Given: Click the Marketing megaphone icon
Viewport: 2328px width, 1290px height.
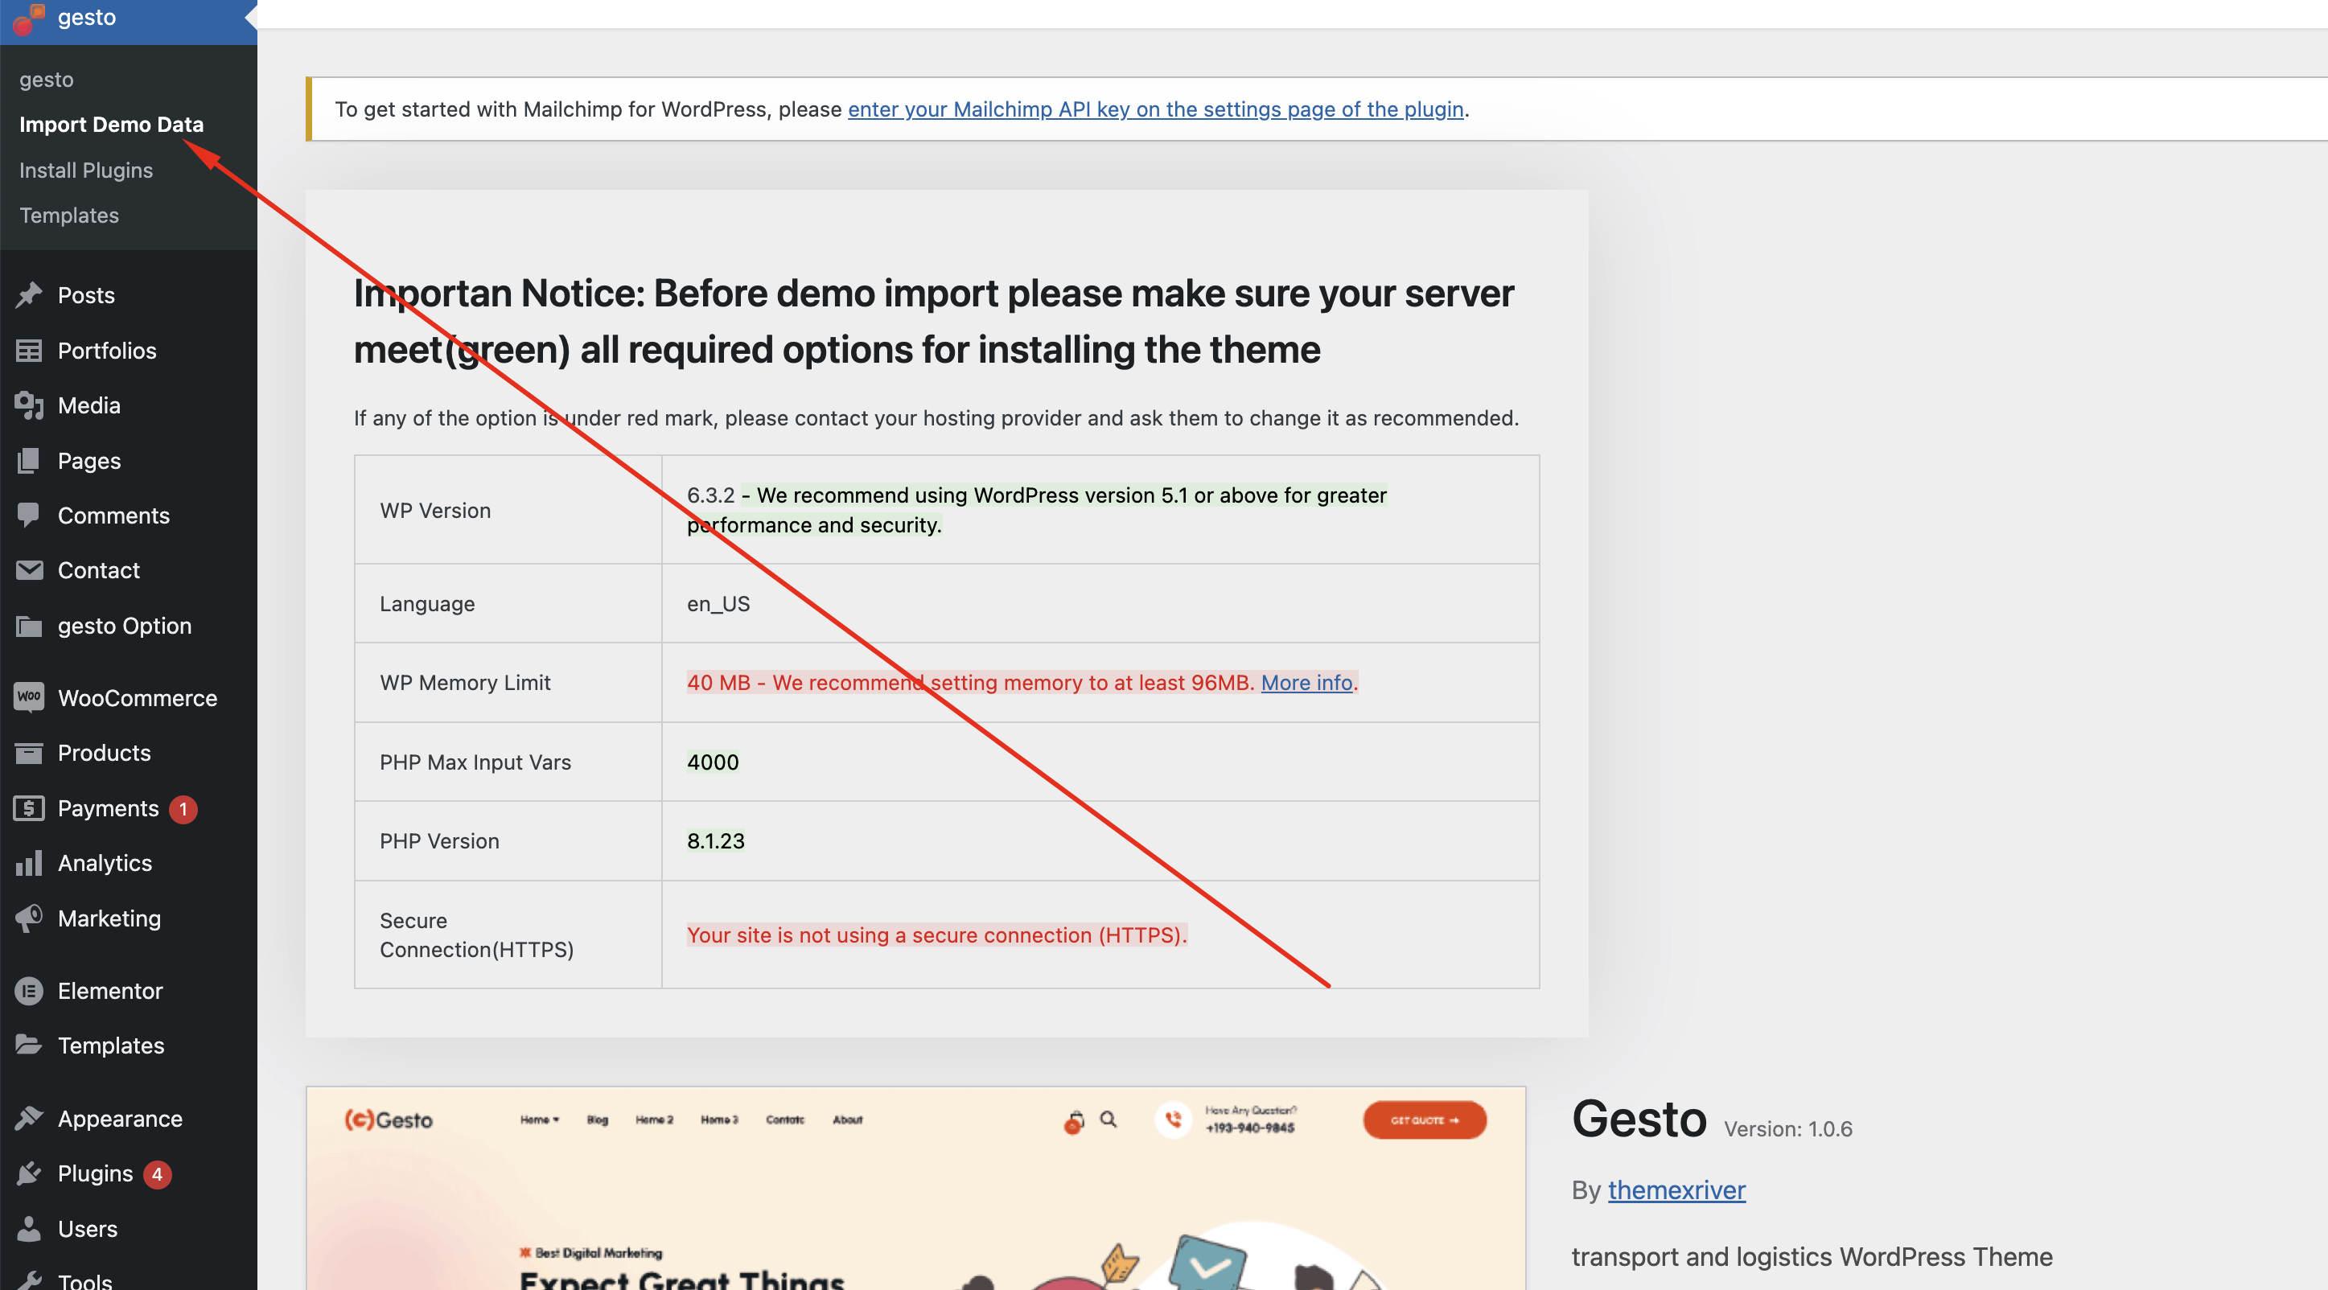Looking at the screenshot, I should tap(29, 918).
